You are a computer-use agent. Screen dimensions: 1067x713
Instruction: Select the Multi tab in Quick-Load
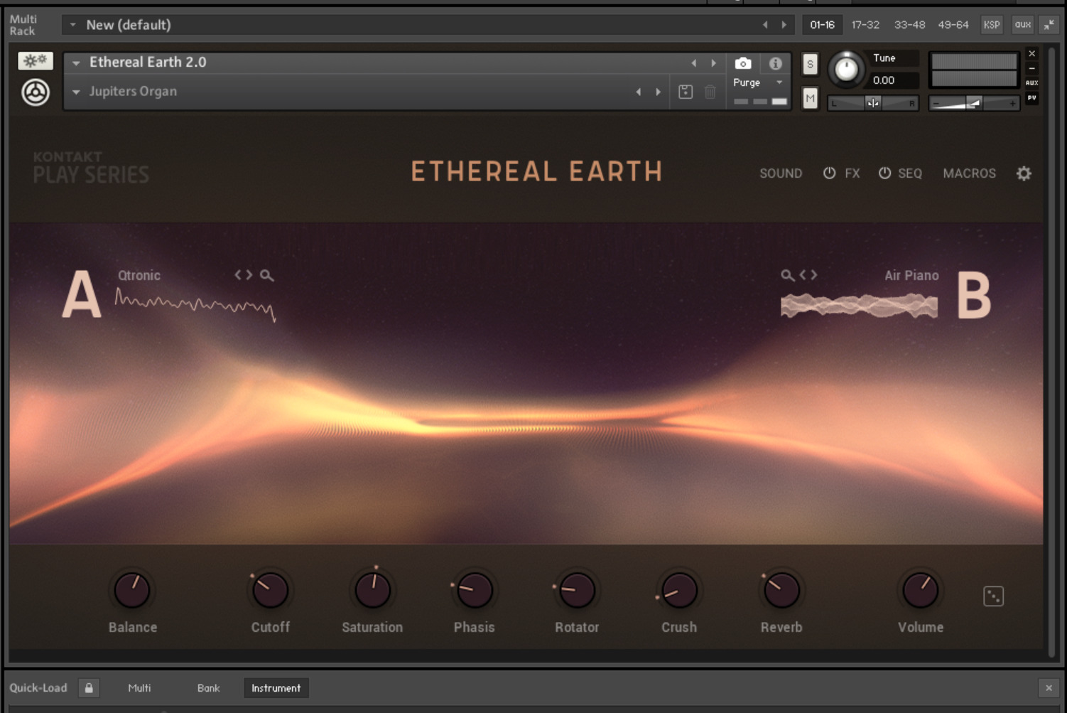pyautogui.click(x=139, y=688)
